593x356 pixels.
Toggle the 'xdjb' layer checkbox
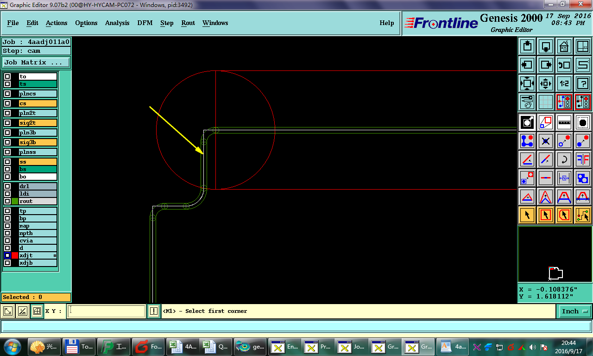[x=7, y=263]
